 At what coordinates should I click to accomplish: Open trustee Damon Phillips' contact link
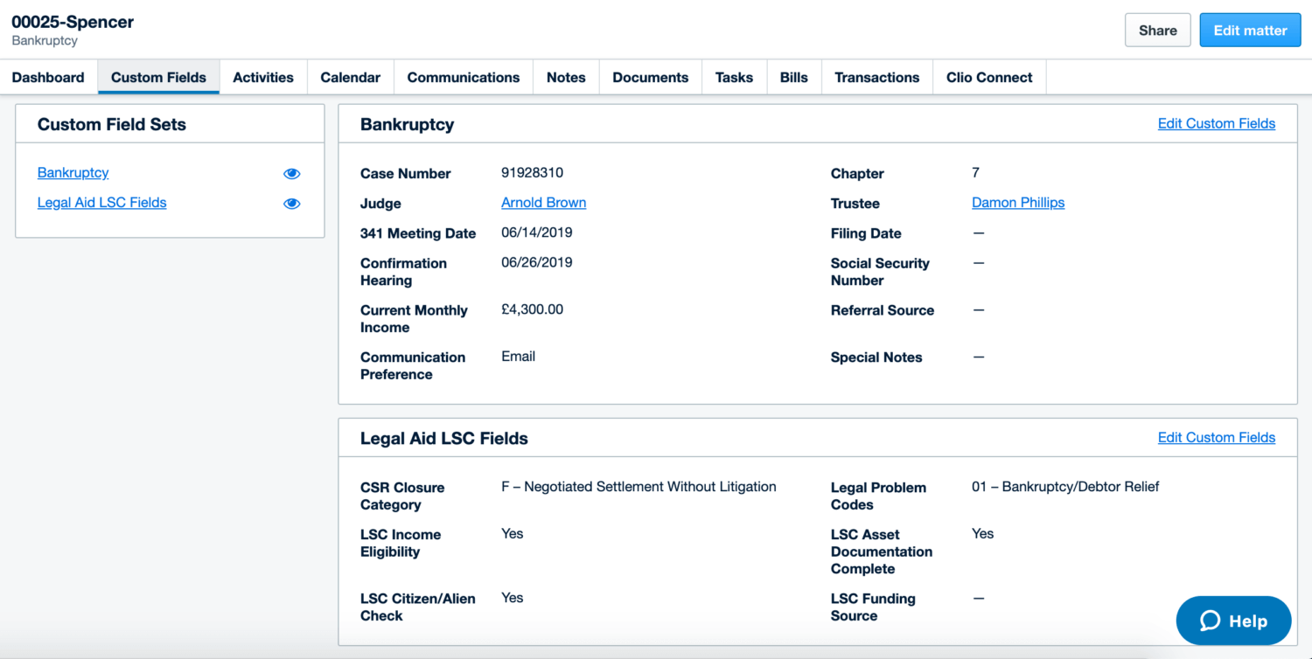pos(1017,202)
